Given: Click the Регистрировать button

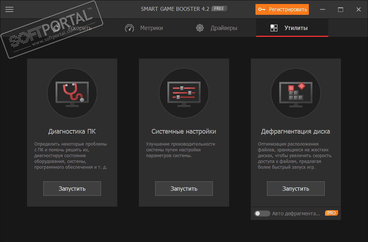Looking at the screenshot, I should pos(282,9).
